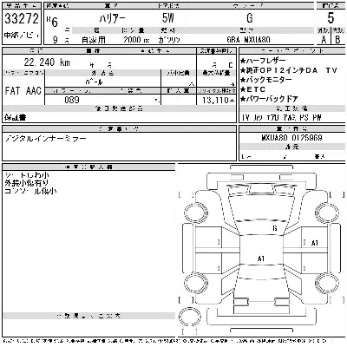Select the feature ★ハーフレザー
347x347 pixels.
[x=263, y=61]
